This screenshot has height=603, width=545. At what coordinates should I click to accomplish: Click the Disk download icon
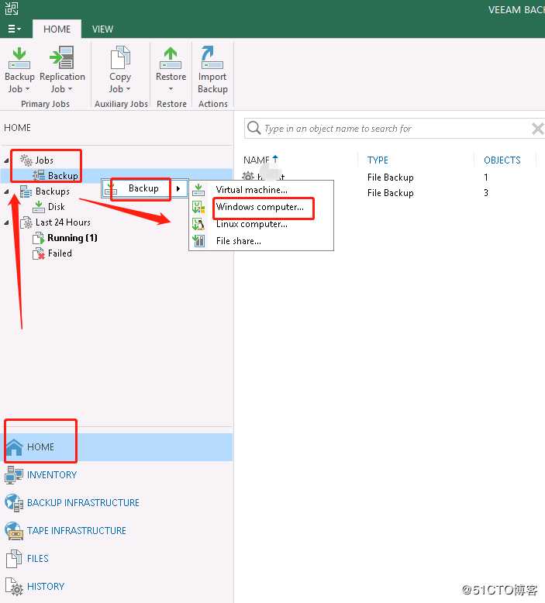(39, 207)
